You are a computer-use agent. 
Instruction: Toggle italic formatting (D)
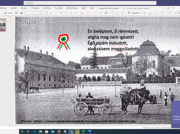click(x=66, y=13)
